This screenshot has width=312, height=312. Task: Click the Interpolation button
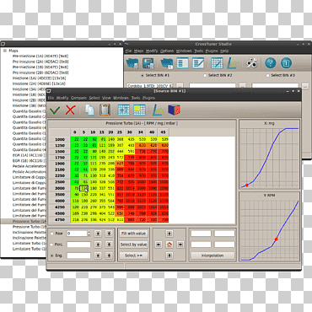212,256
